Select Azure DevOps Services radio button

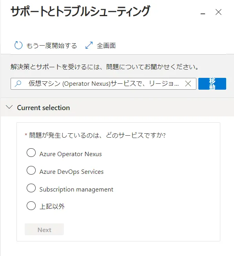31,170
